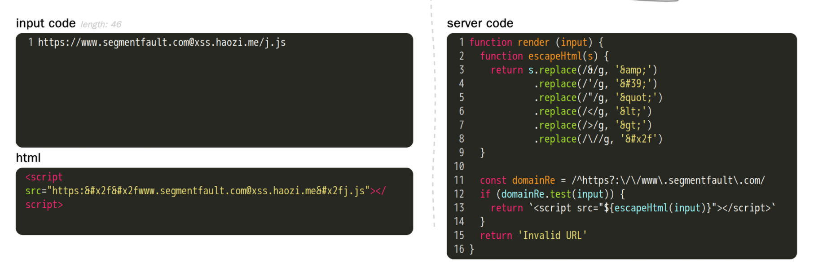Click line number 1 in input code
This screenshot has width=827, height=280.
31,43
